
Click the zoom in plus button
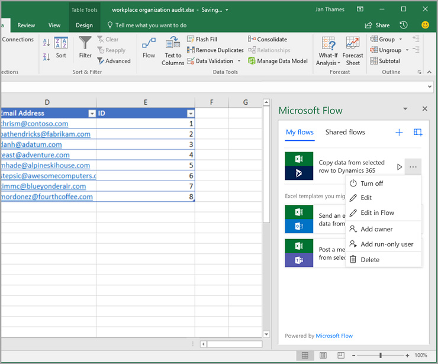407,355
